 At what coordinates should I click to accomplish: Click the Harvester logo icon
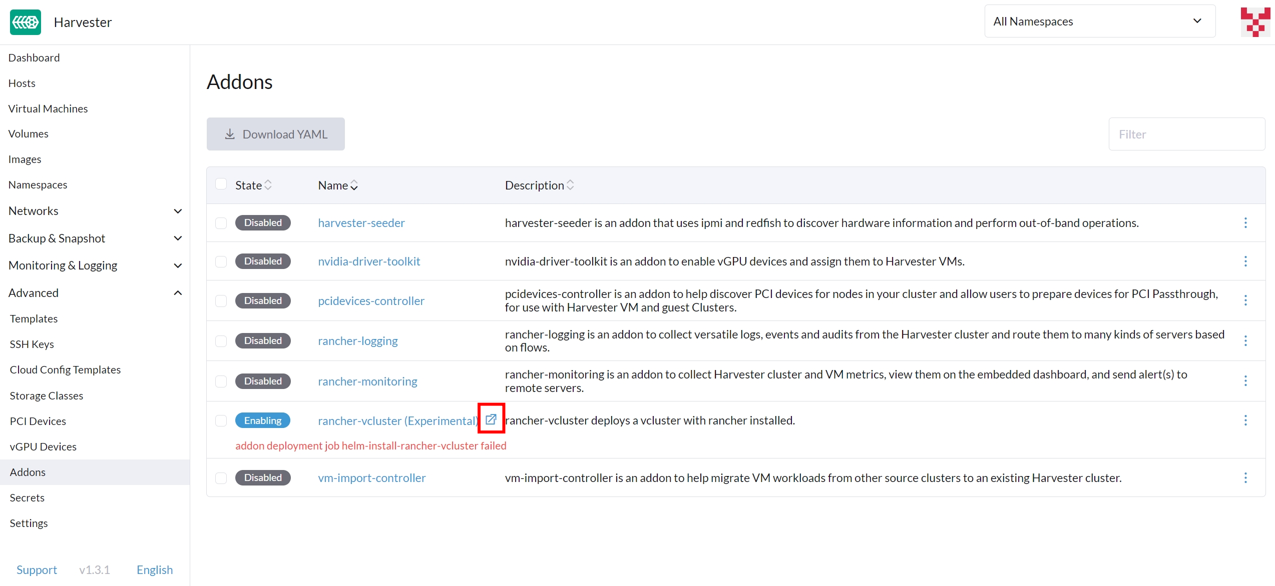click(x=26, y=22)
